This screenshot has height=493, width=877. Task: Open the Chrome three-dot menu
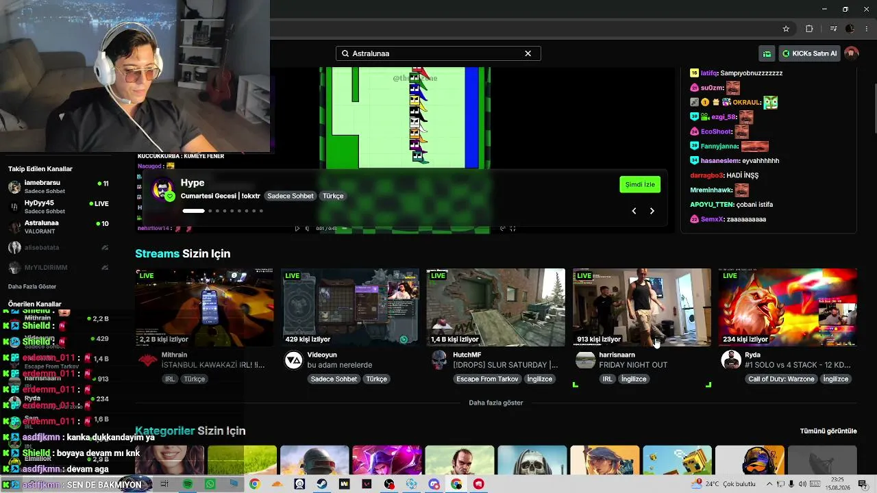point(867,29)
